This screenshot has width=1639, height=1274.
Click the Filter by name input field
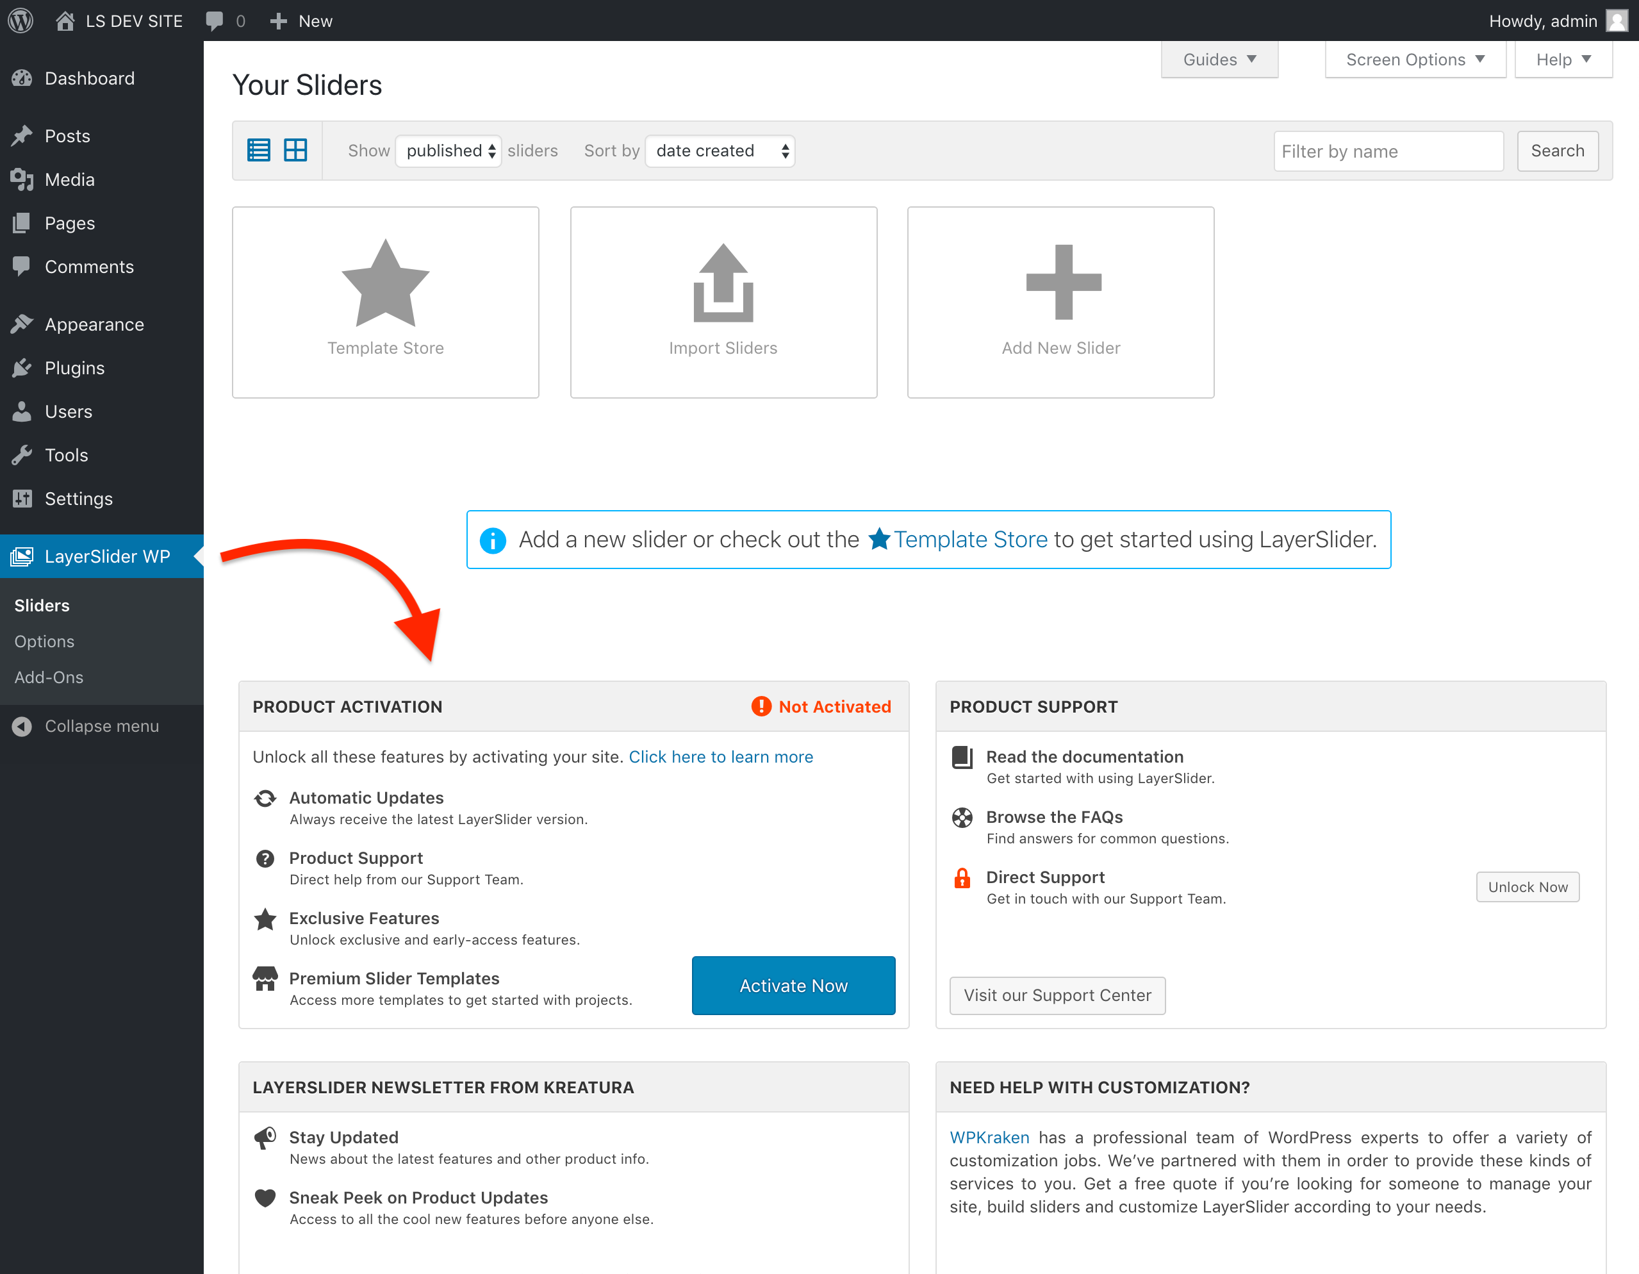1388,151
